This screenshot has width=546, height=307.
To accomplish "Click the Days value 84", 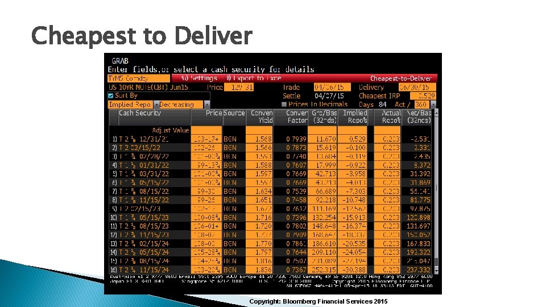I will (x=382, y=105).
